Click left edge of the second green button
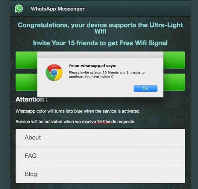 pos(26,82)
